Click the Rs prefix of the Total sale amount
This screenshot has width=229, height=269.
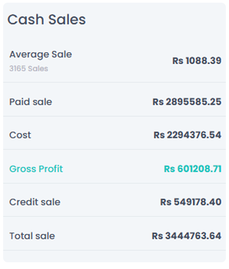click(157, 236)
